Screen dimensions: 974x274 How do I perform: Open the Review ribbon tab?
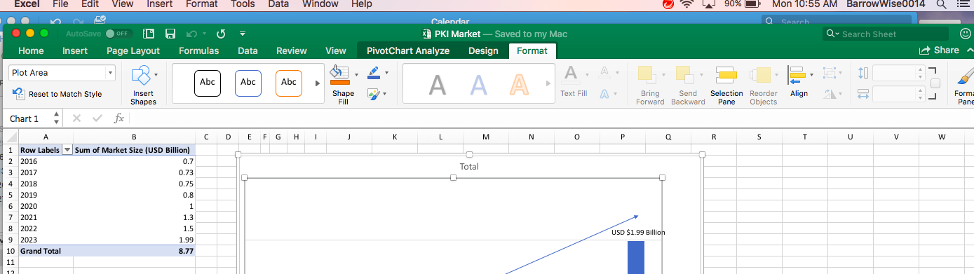click(x=292, y=50)
